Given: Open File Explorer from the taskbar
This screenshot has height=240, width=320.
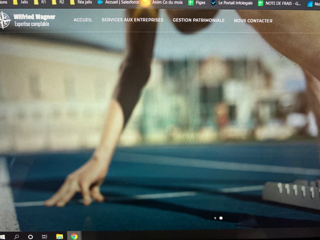Looking at the screenshot, I should (60, 236).
